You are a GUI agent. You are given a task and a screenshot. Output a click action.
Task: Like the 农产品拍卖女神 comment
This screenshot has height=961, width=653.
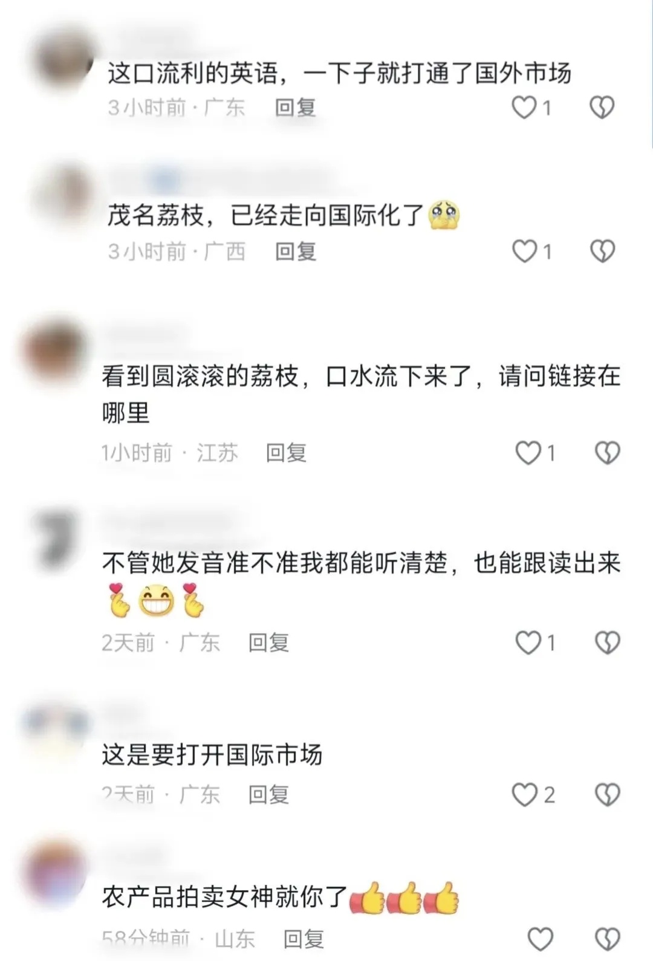pos(540,939)
